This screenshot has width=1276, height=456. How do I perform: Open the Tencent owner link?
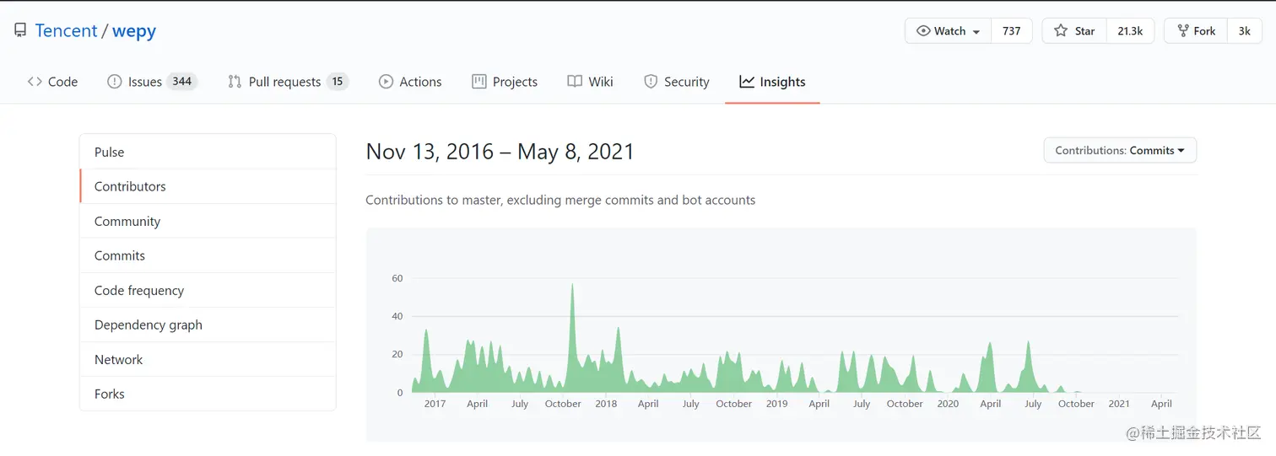tap(66, 30)
